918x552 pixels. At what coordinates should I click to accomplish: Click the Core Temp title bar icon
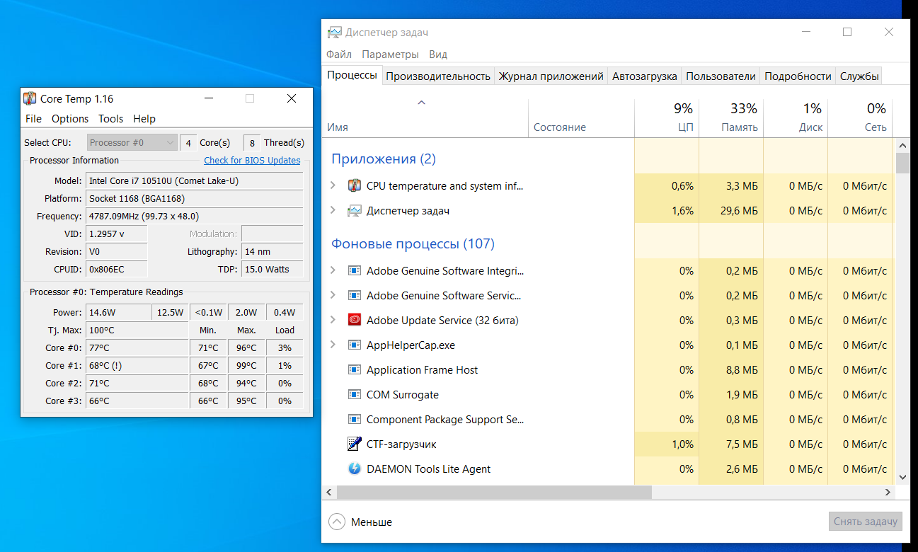tap(30, 98)
